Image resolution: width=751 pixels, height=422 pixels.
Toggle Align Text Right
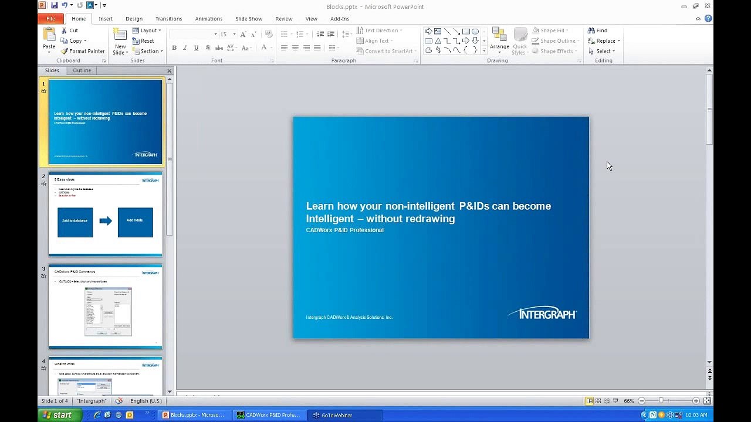click(x=306, y=47)
